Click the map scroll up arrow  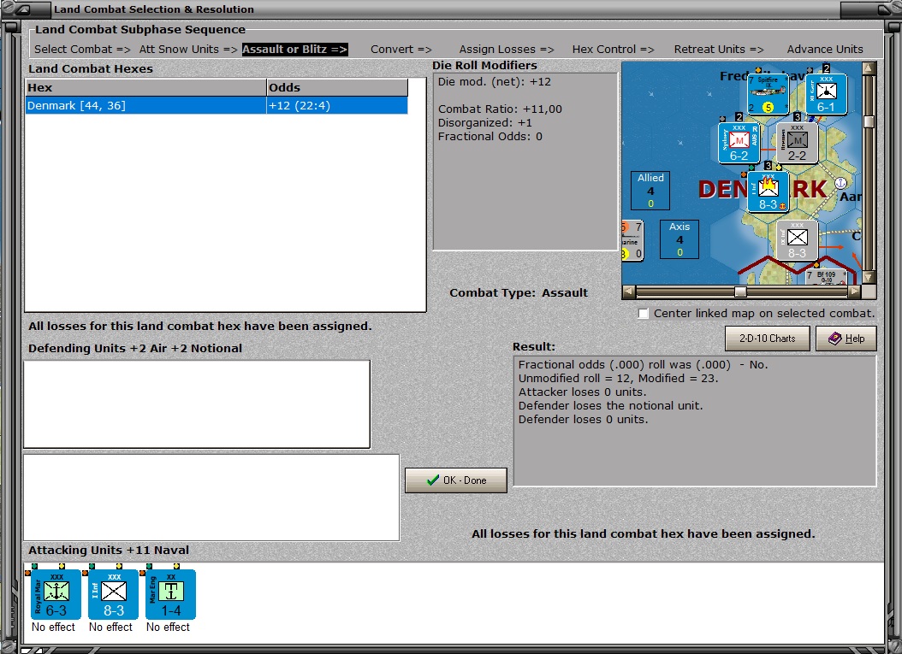coord(869,68)
